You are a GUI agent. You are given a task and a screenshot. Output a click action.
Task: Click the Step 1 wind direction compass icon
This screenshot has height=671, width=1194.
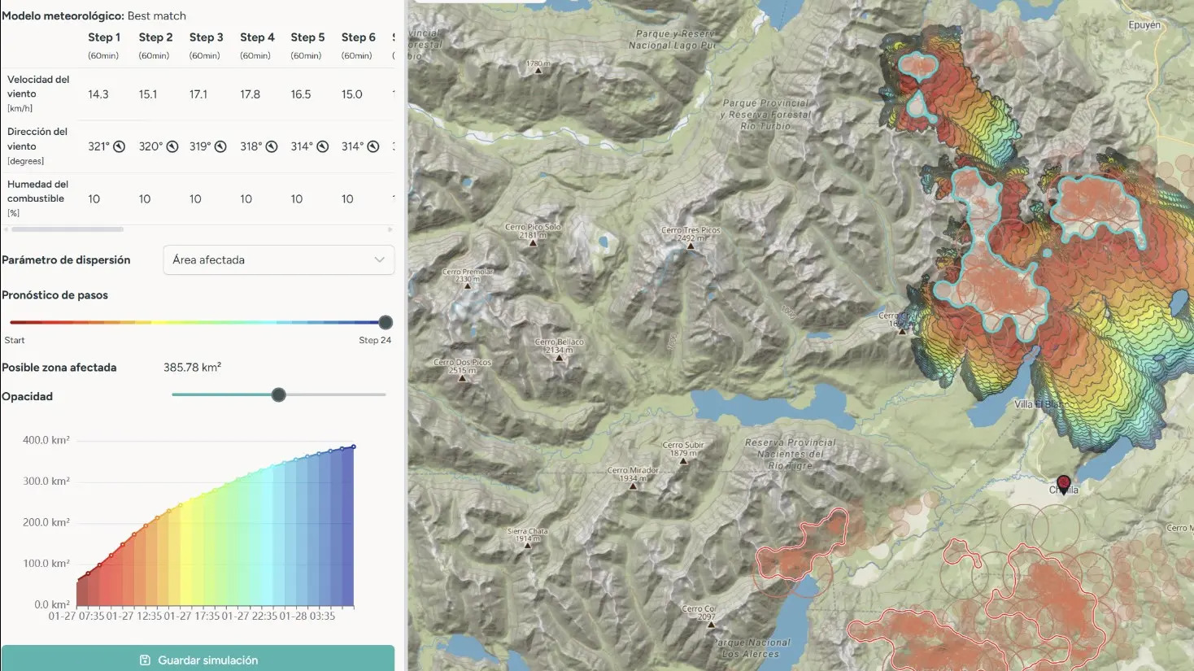point(119,146)
